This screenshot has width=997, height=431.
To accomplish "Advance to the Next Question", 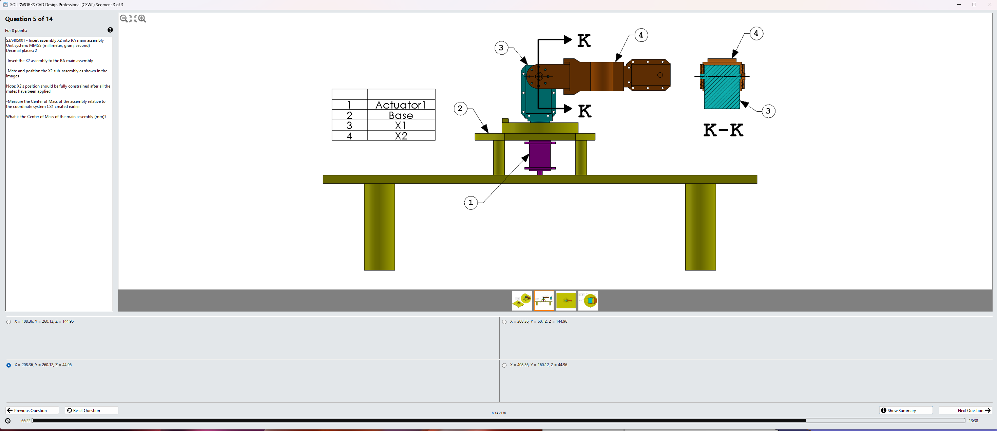I will coord(965,410).
